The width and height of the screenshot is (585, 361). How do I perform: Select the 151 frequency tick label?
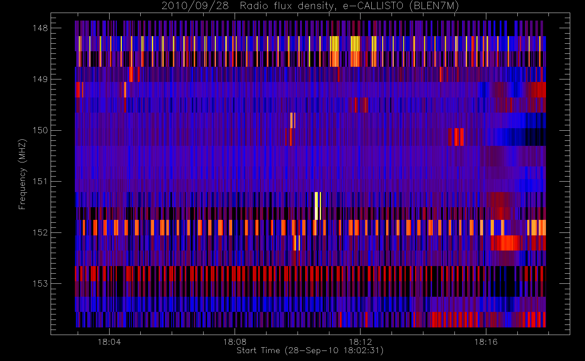pyautogui.click(x=40, y=182)
